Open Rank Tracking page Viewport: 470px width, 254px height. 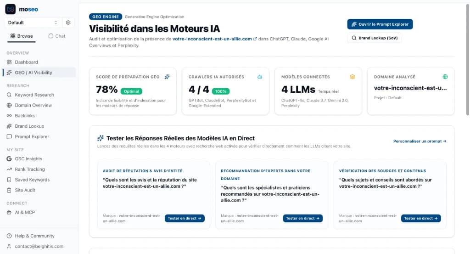[x=39, y=169]
